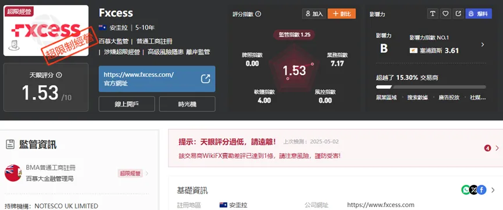Expand the BMA regulation entry arrow
503x210 pixels.
[147, 173]
